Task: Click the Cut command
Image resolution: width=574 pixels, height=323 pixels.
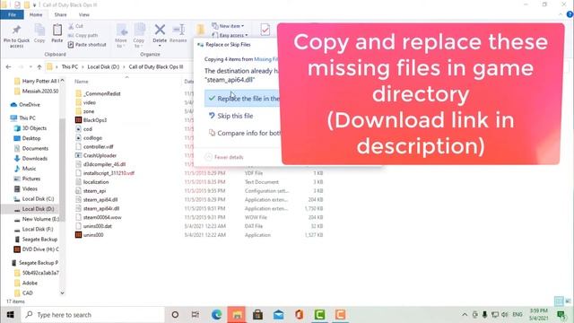Action: 75,26
